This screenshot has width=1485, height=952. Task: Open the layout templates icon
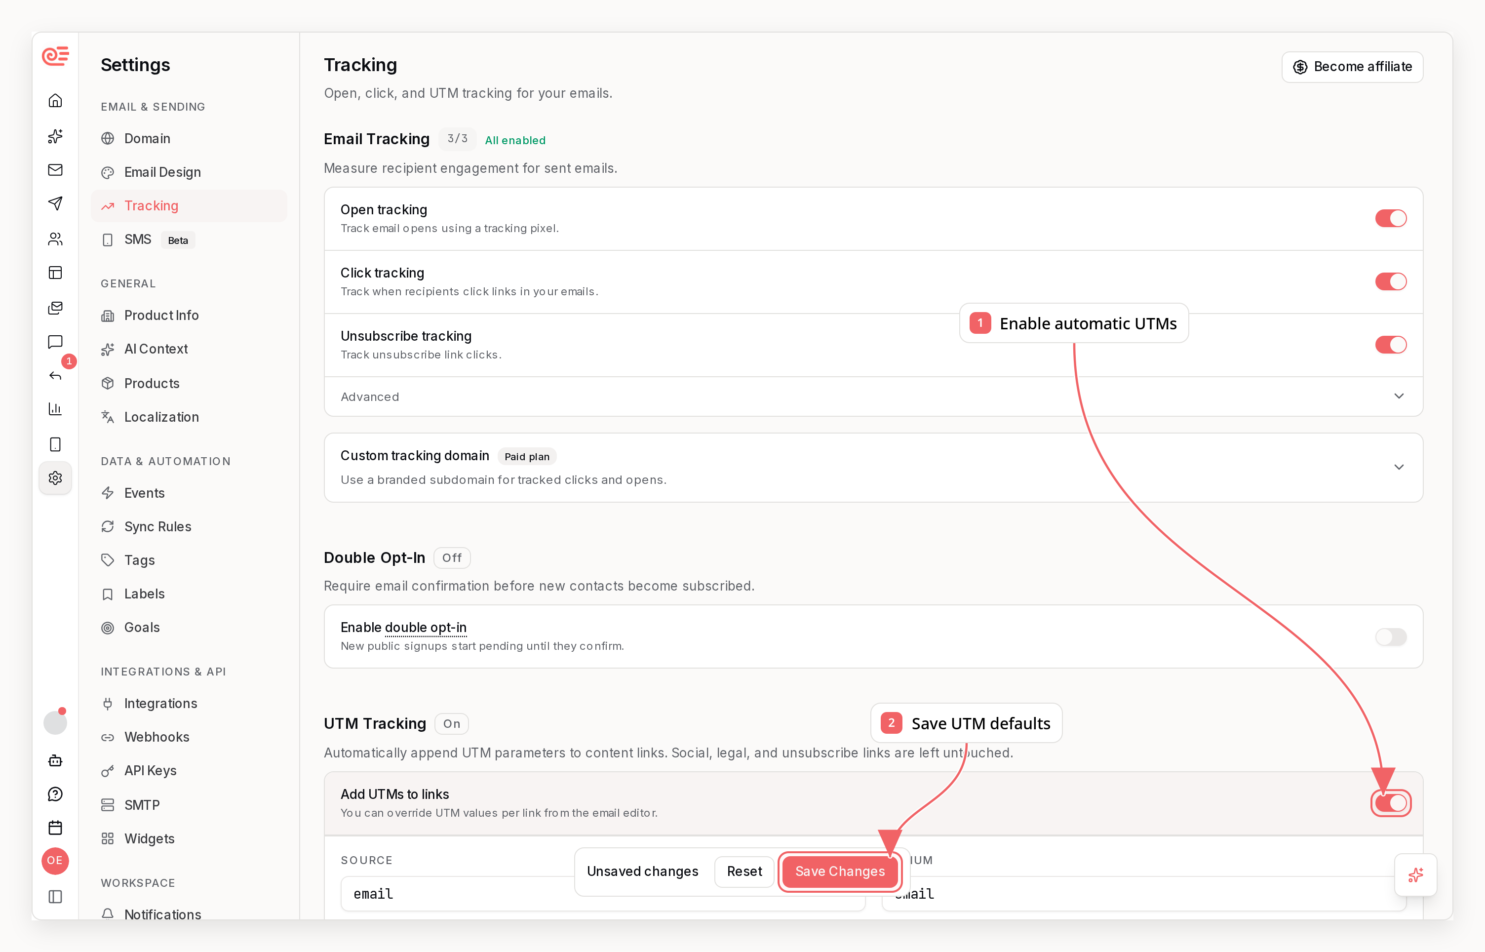click(55, 273)
